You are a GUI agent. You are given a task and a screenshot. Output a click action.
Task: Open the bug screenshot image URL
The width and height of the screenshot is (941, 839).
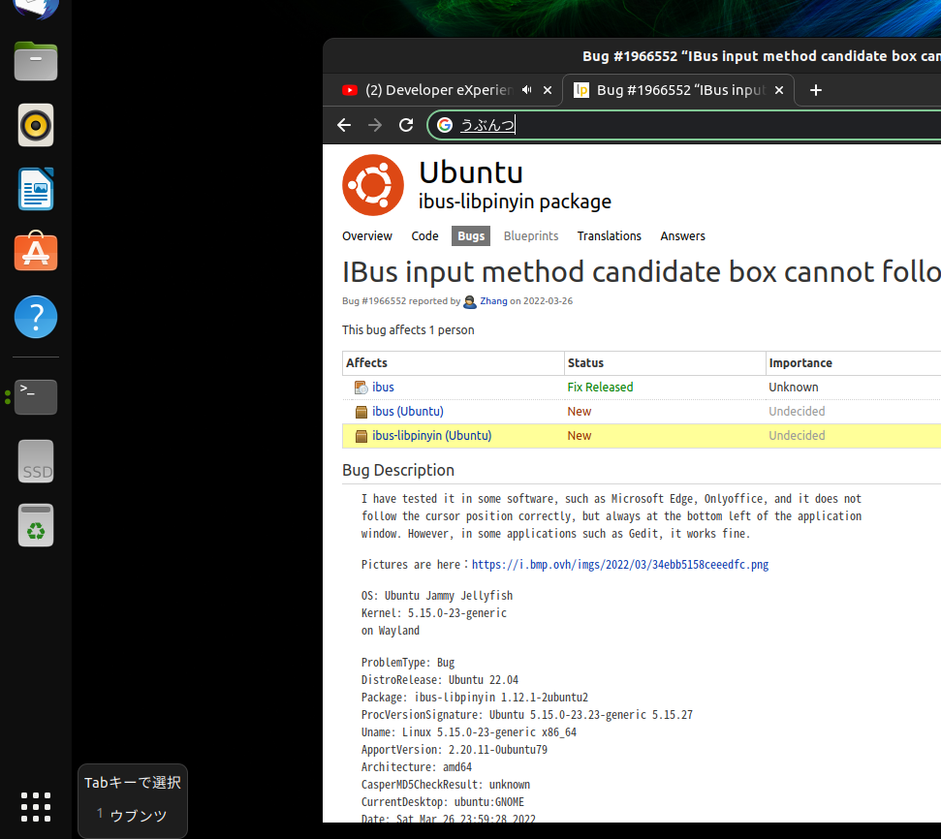(620, 563)
